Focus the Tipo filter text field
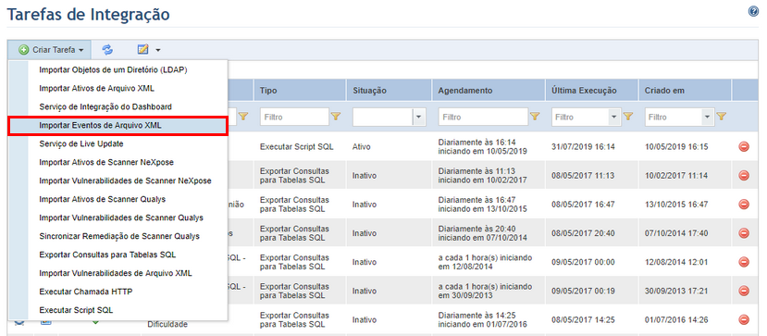The width and height of the screenshot is (767, 336). 294,118
